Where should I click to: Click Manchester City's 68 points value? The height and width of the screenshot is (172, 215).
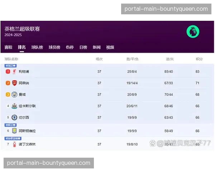(197, 95)
